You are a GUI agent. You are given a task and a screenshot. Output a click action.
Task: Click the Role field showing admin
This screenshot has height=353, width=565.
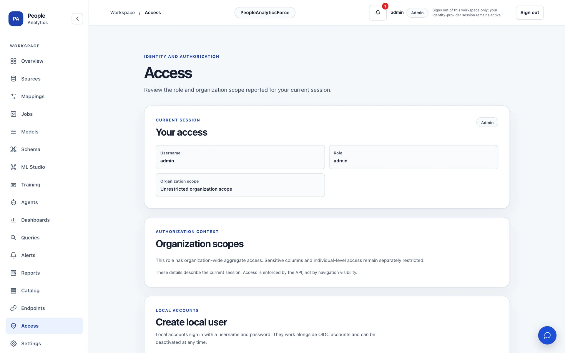pos(413,157)
